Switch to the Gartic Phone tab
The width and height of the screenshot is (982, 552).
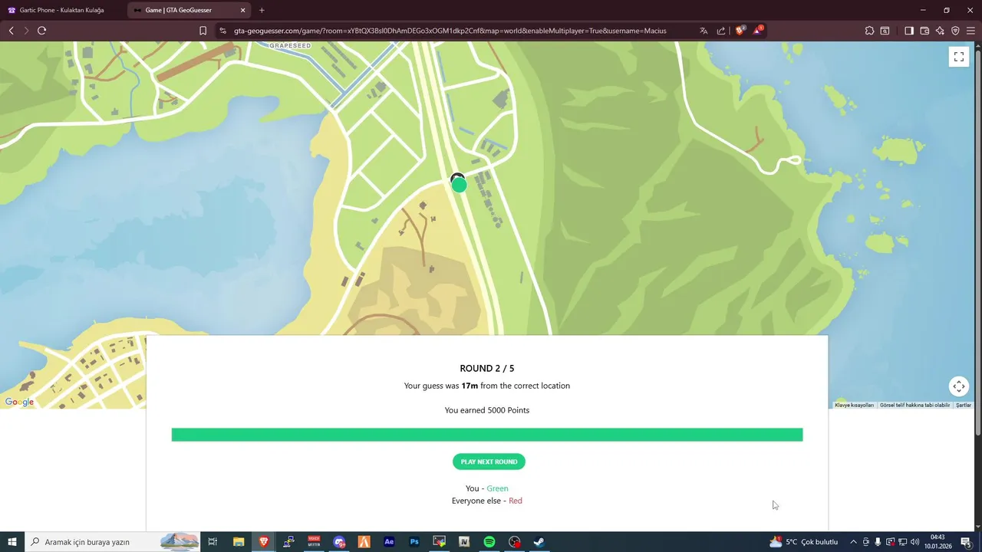(x=63, y=10)
